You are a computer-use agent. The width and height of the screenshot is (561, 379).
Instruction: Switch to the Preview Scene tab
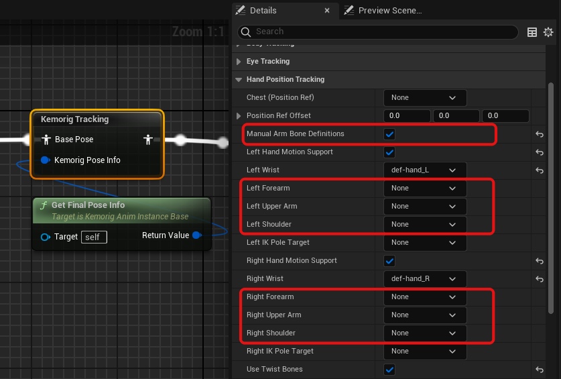389,11
